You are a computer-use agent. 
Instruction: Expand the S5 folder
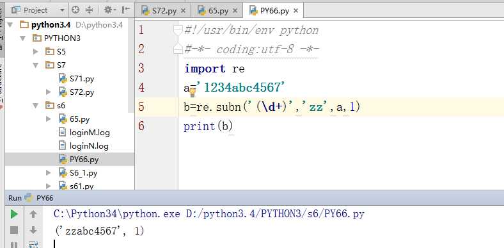coord(36,51)
